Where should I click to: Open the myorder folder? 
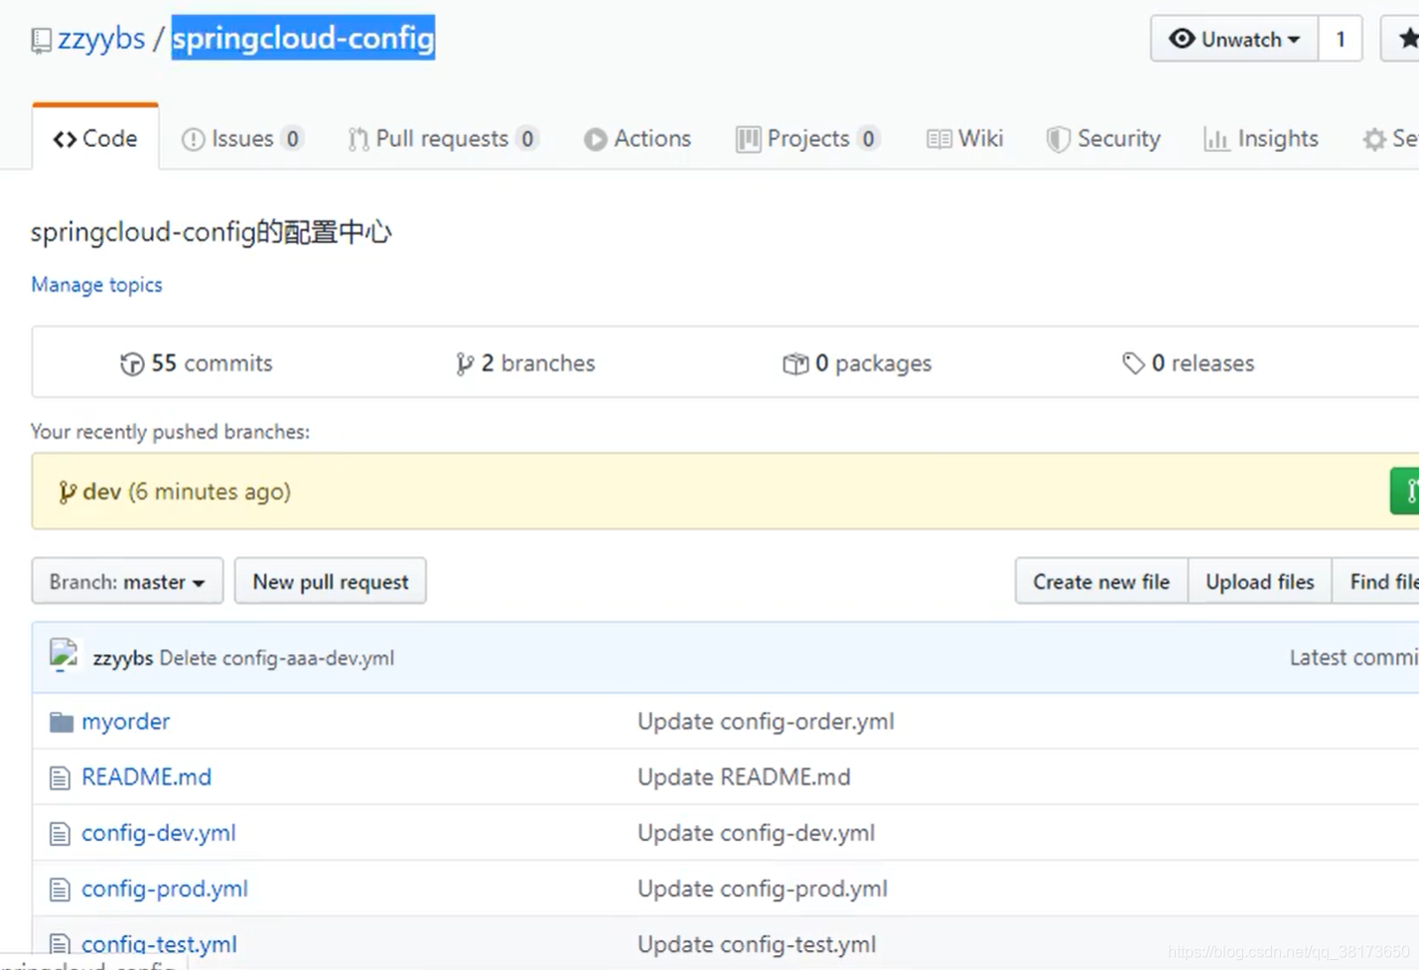[126, 721]
